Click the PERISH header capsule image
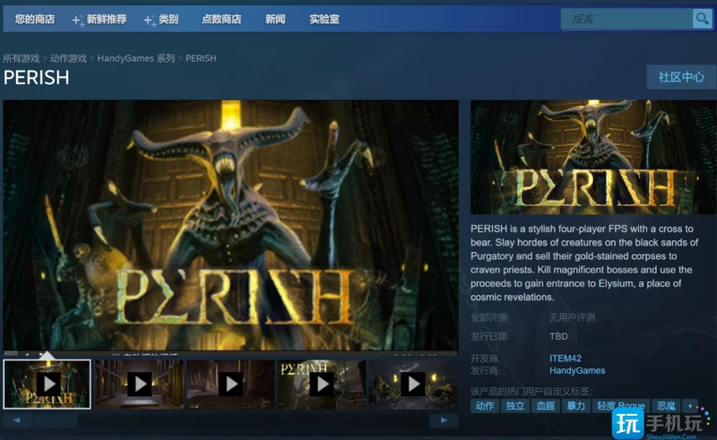The height and width of the screenshot is (440, 717). click(593, 157)
